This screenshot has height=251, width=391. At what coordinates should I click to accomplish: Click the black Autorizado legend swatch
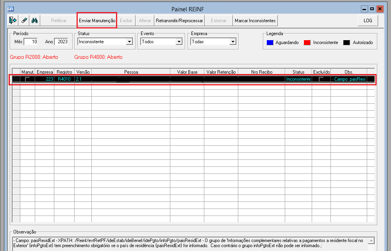tap(346, 42)
